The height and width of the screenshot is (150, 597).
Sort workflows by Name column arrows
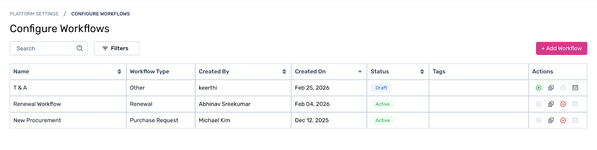[x=119, y=72]
